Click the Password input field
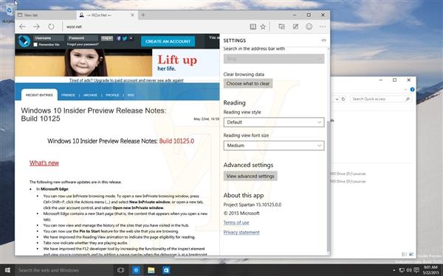The image size is (443, 276). click(x=83, y=38)
